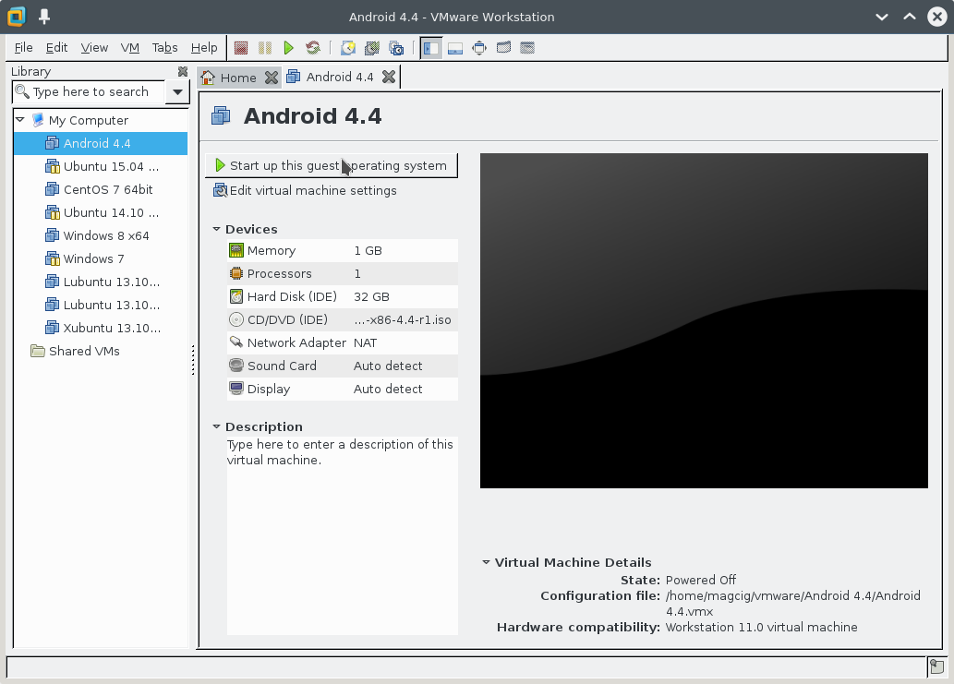954x684 pixels.
Task: Click the CD/DVD (IDE) disc icon
Action: 236,319
